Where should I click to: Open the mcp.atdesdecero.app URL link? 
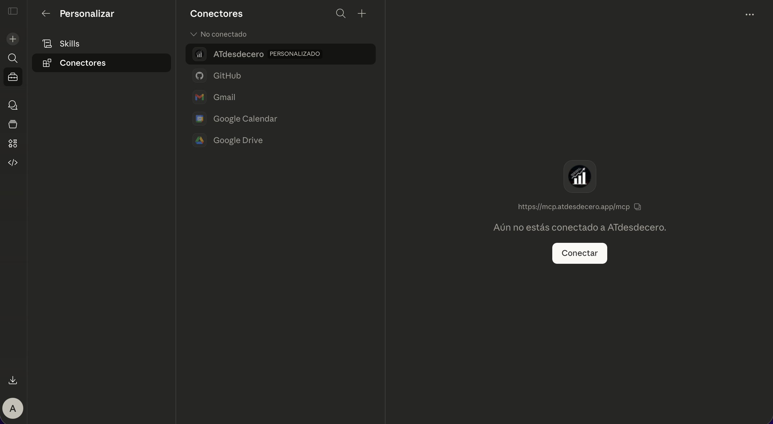[x=573, y=206]
